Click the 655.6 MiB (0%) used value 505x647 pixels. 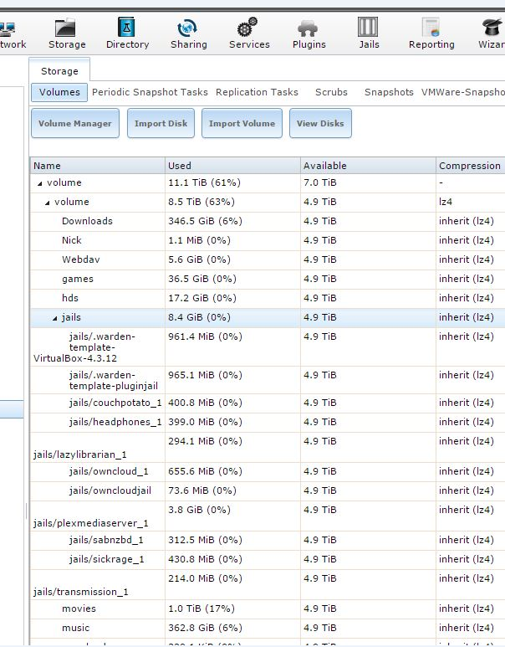[x=205, y=471]
